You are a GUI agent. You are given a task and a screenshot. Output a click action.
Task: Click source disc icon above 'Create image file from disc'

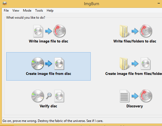pos(38,64)
